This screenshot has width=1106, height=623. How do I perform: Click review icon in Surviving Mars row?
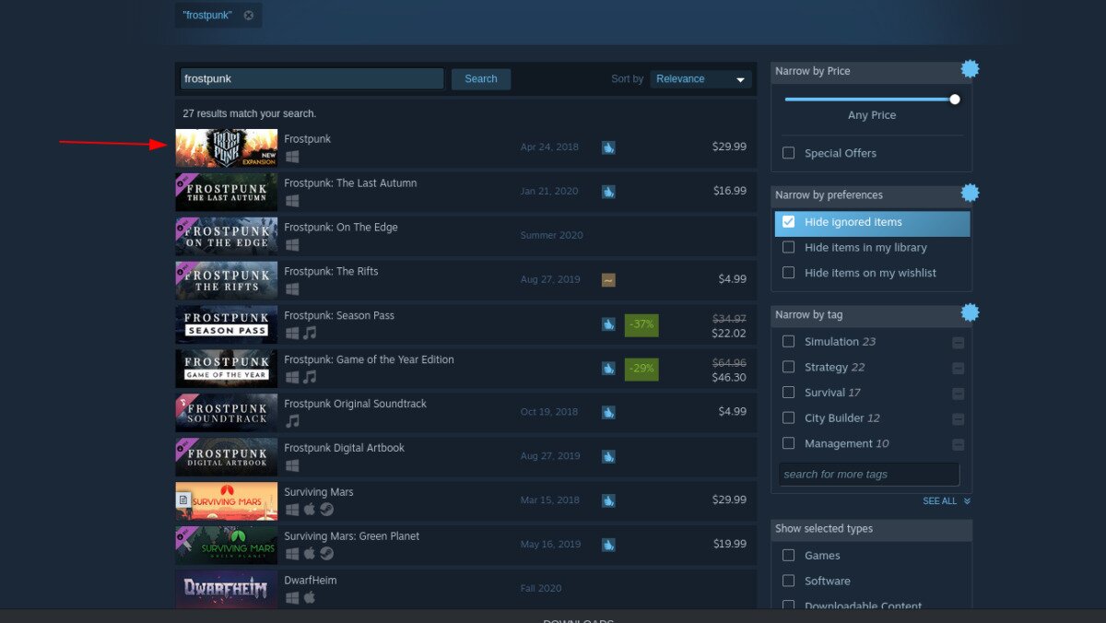click(x=608, y=500)
